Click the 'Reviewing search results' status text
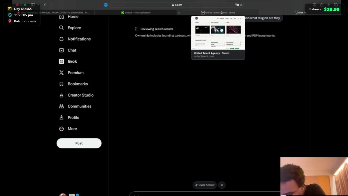The image size is (348, 196). point(157,29)
